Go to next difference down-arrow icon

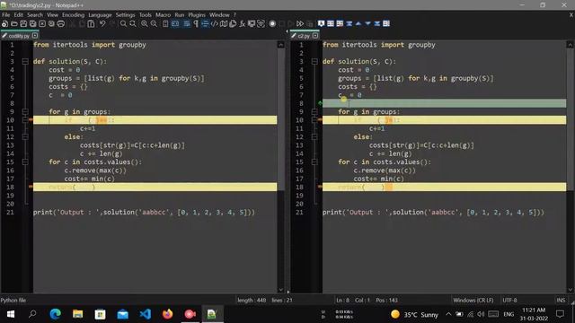tap(367, 24)
